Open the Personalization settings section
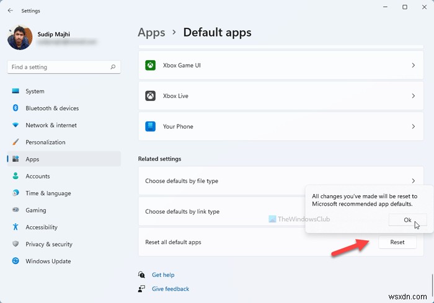Screen dimensions: 434x303 coord(45,142)
